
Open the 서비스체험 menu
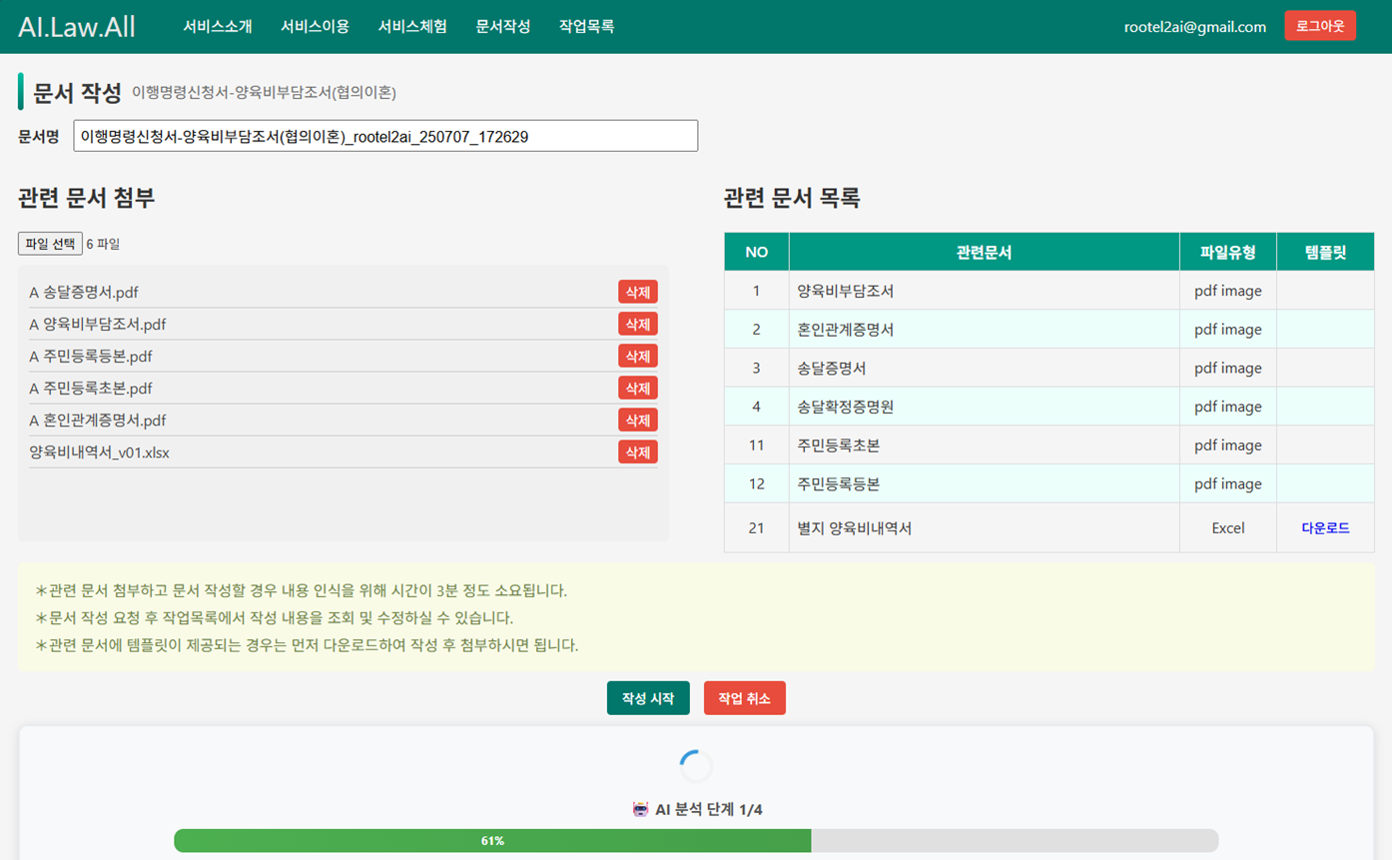(412, 27)
